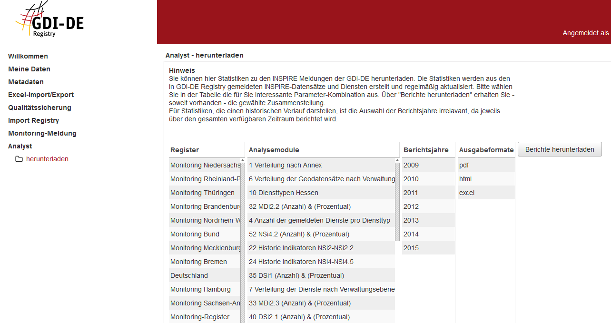Select the Monitoring-Register row
611x323 pixels.
tap(205, 317)
